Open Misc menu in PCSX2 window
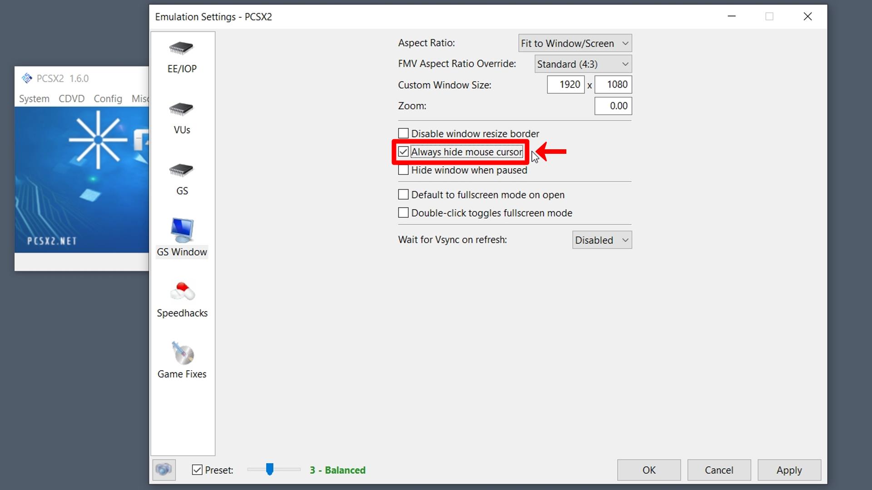872x490 pixels. (140, 98)
